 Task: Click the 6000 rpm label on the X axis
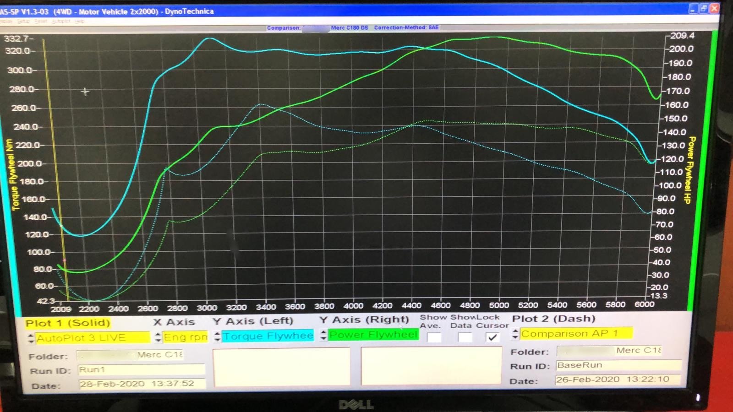(x=644, y=304)
